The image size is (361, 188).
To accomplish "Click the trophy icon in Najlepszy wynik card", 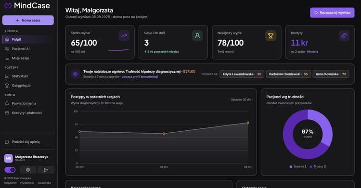I will coord(271,36).
